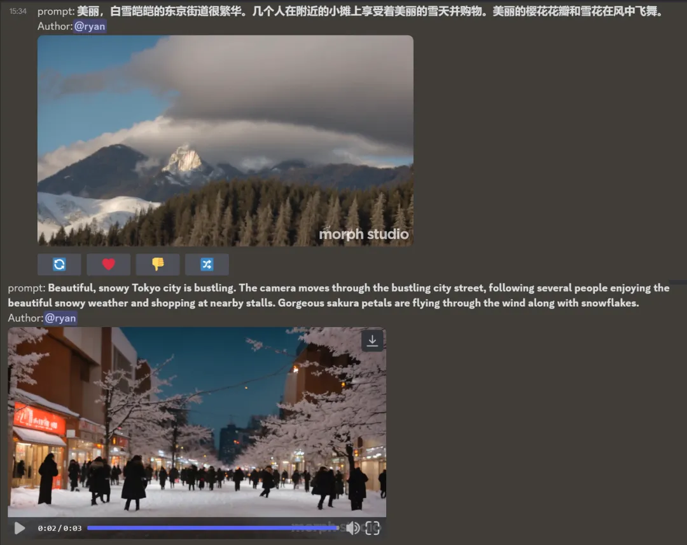The height and width of the screenshot is (545, 687).
Task: Open the snowy mountain image preview
Action: click(225, 140)
